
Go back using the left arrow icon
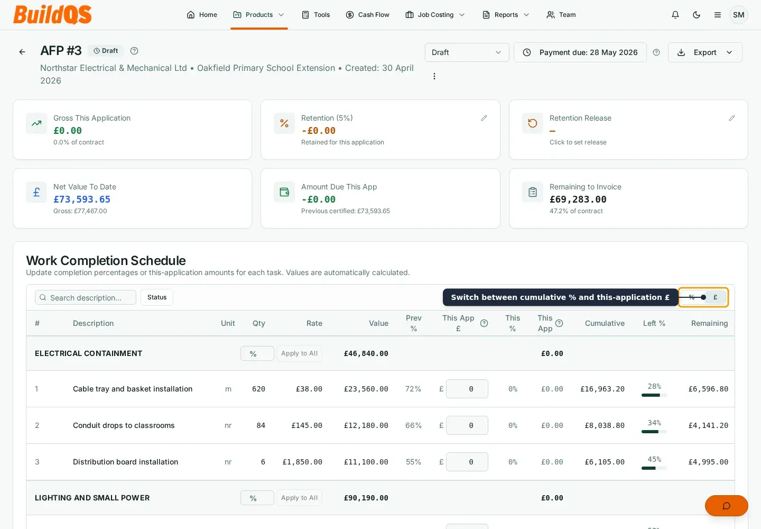click(x=22, y=52)
